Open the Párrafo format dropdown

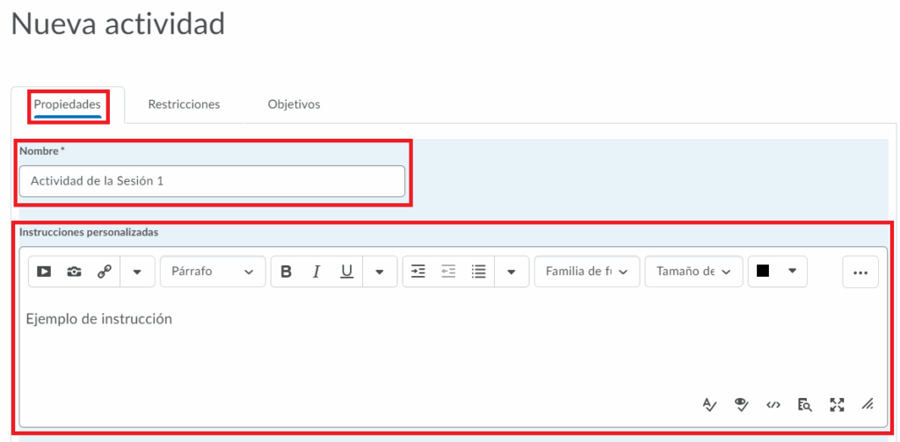212,272
